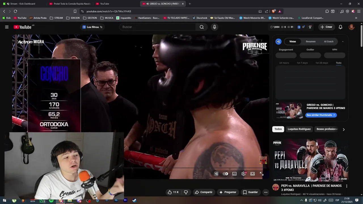Open more actions ellipsis under video

click(x=266, y=192)
